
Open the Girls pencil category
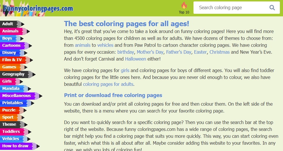pyautogui.click(x=11, y=82)
